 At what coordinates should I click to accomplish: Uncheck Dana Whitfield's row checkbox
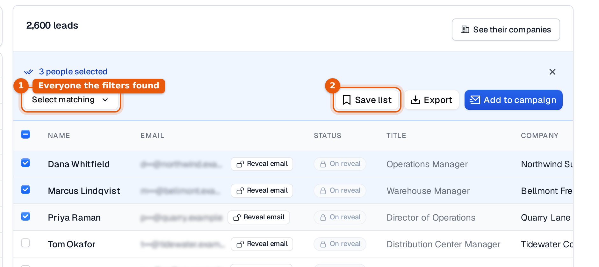click(x=25, y=163)
